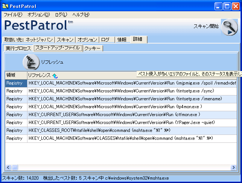
Task: Click the PestPatrol title bar icon
Action: click(x=5, y=6)
